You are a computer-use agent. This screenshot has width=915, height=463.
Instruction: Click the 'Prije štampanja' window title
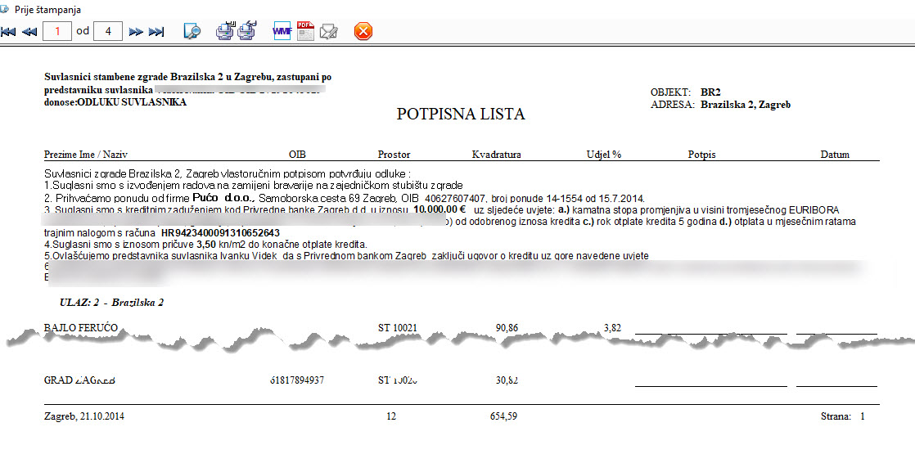pyautogui.click(x=47, y=10)
